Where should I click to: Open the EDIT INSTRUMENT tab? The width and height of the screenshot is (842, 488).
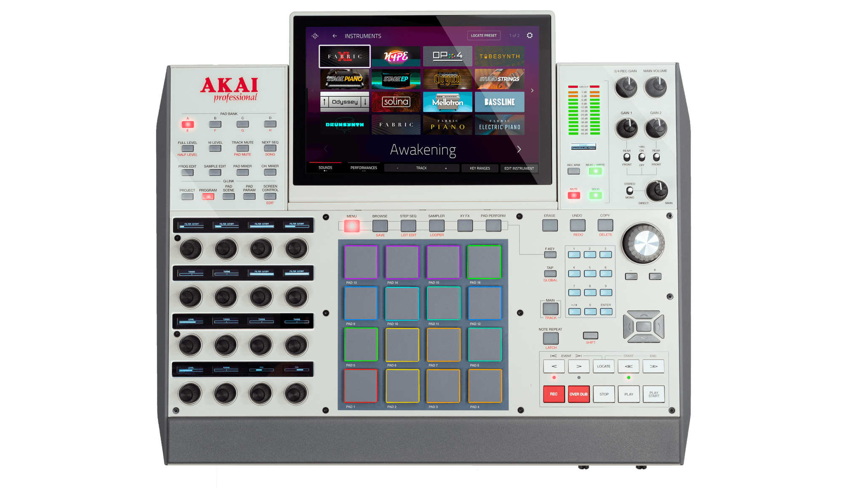tap(519, 168)
